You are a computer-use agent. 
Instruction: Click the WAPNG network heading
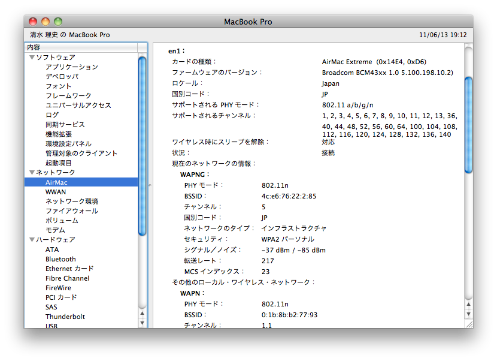tap(195, 175)
